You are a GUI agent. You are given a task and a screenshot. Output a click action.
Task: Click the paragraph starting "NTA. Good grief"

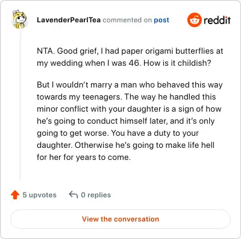[130, 57]
